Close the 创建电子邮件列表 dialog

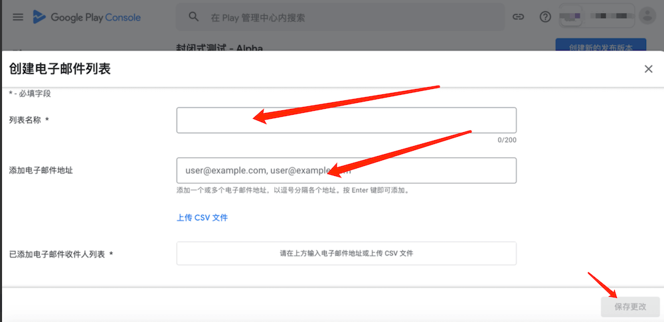tap(649, 69)
